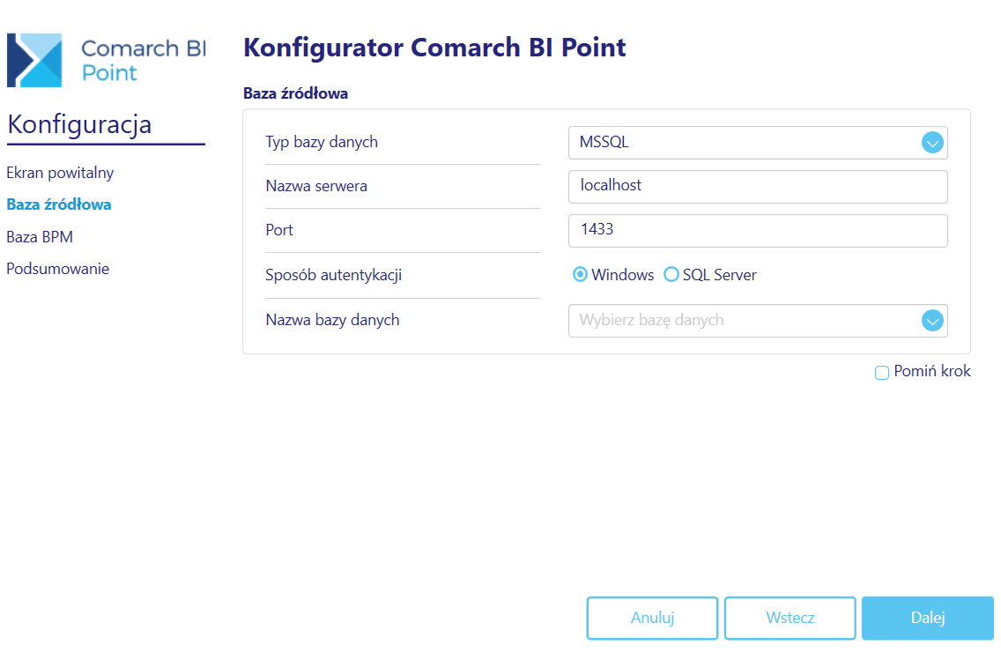Click the Anuluj button

click(652, 618)
